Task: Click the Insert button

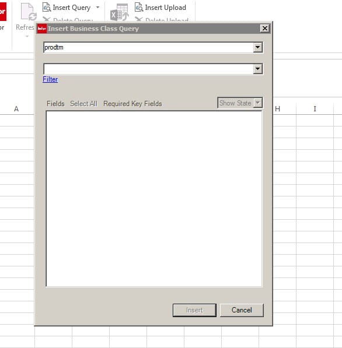Action: (x=194, y=310)
